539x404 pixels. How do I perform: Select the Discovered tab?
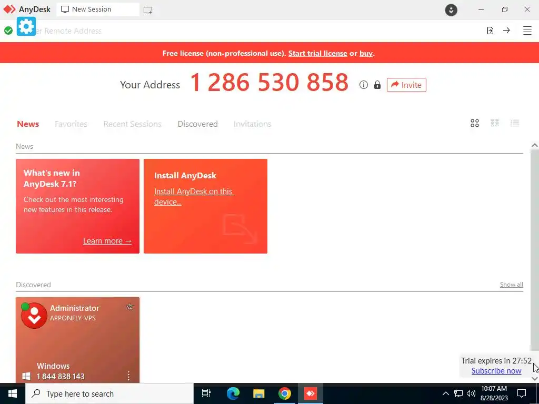198,124
